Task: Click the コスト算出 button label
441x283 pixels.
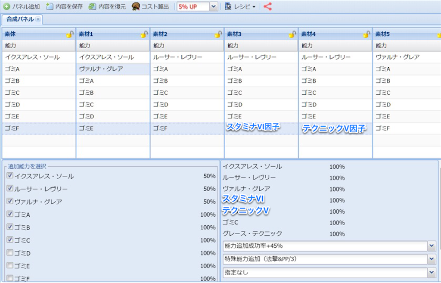Action: (155, 6)
